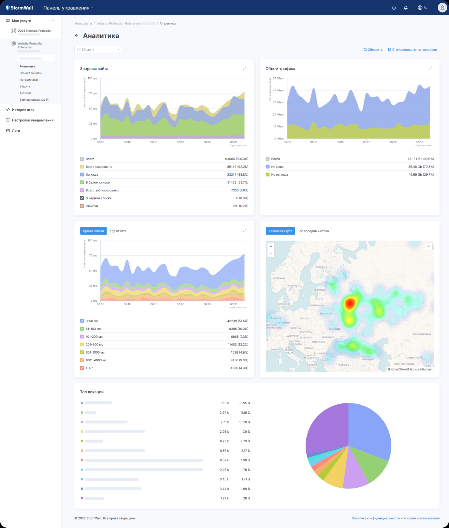Screen dimensions: 449x528
Task: Expand the Объем трафика chart fullscreen
Action: 430,69
